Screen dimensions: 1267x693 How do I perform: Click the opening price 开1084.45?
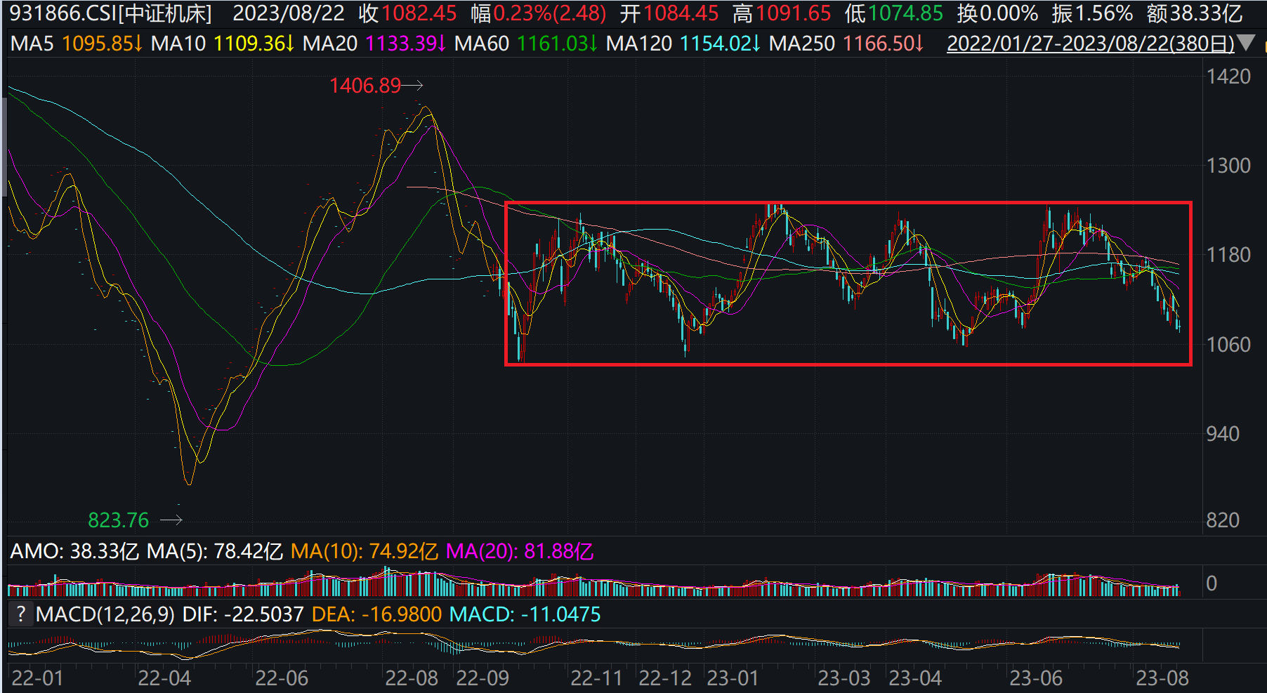click(x=669, y=13)
